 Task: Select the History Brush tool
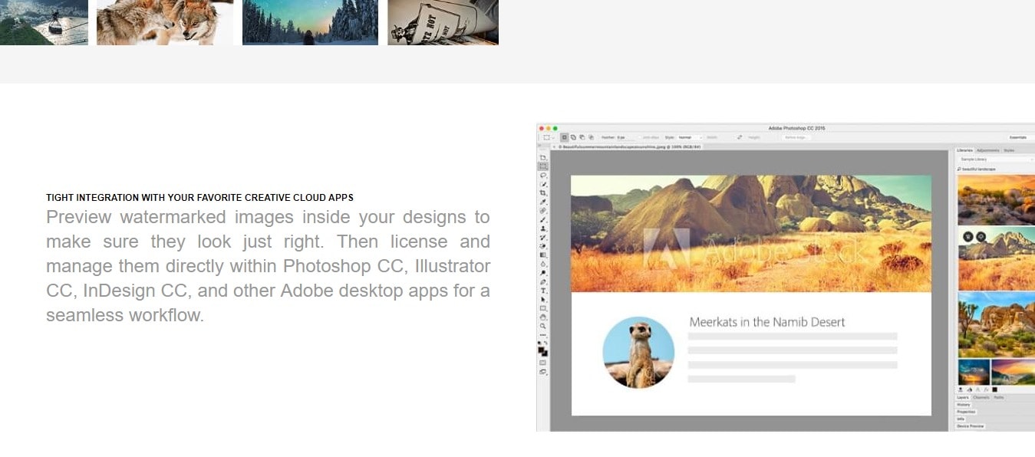tap(543, 237)
